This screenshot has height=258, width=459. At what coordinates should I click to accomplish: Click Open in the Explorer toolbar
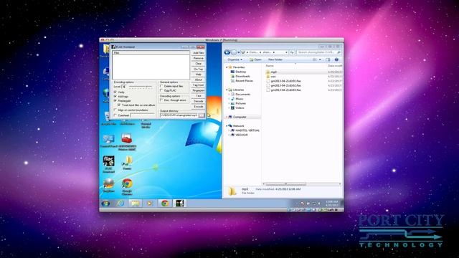[255, 59]
